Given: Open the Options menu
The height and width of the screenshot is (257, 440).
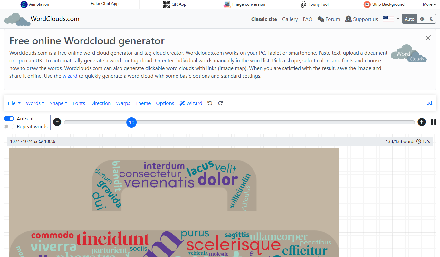Looking at the screenshot, I should coord(165,103).
